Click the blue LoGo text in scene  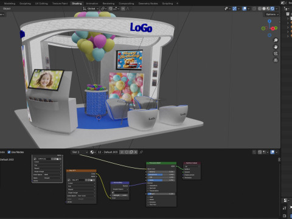click(x=141, y=27)
